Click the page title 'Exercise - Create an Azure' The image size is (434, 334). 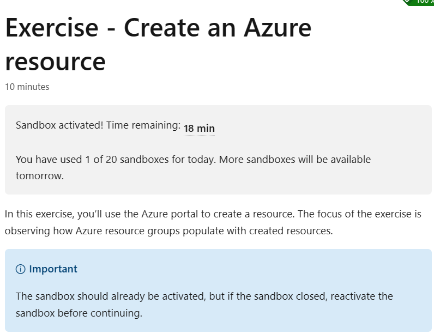[158, 28]
